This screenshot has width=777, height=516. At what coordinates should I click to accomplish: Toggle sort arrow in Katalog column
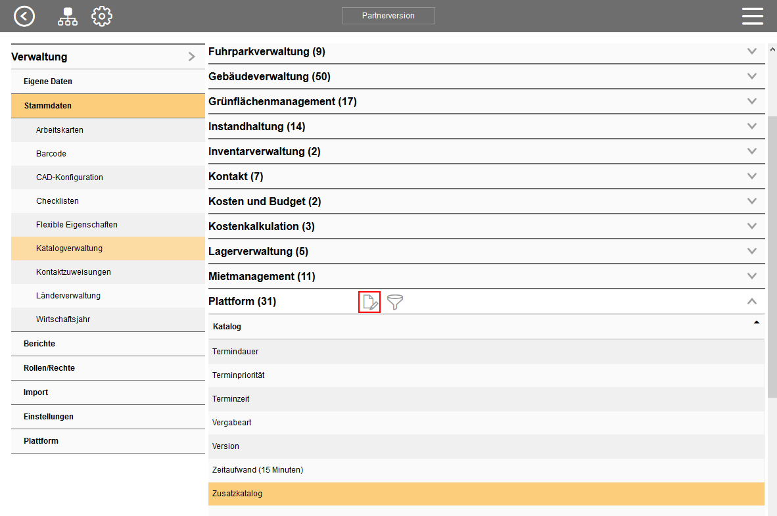[756, 323]
